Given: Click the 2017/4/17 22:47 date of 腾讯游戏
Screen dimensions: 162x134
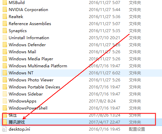Looking at the screenshot, I should 105,122.
